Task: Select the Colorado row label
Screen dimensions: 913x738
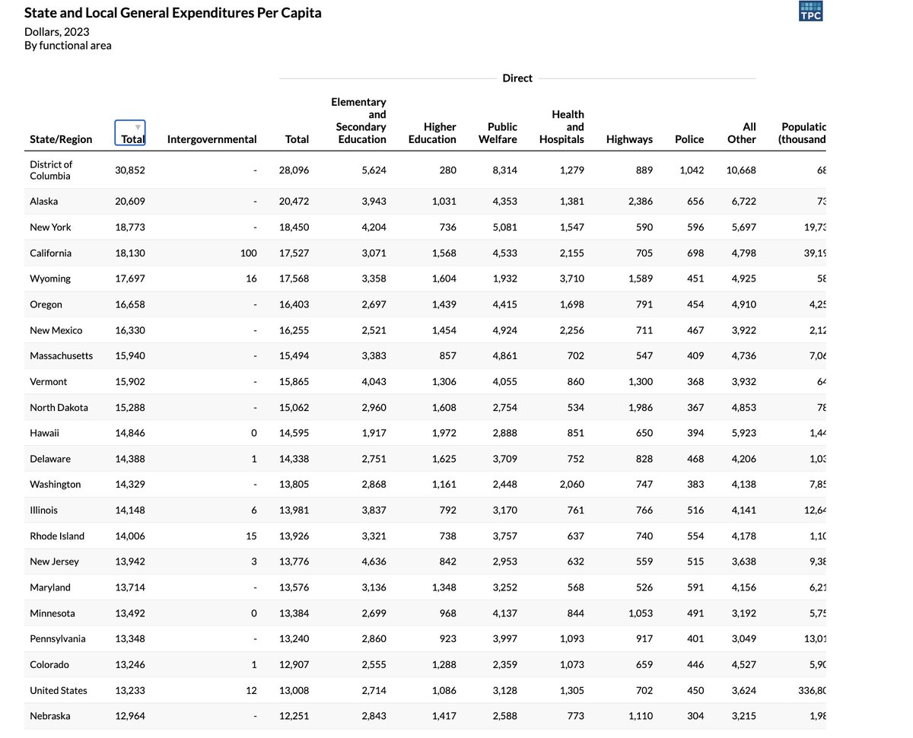Action: pyautogui.click(x=49, y=665)
